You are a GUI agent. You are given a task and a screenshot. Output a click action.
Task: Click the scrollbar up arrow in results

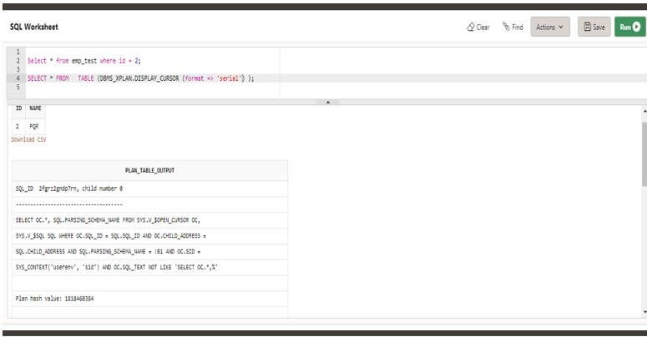coord(644,111)
